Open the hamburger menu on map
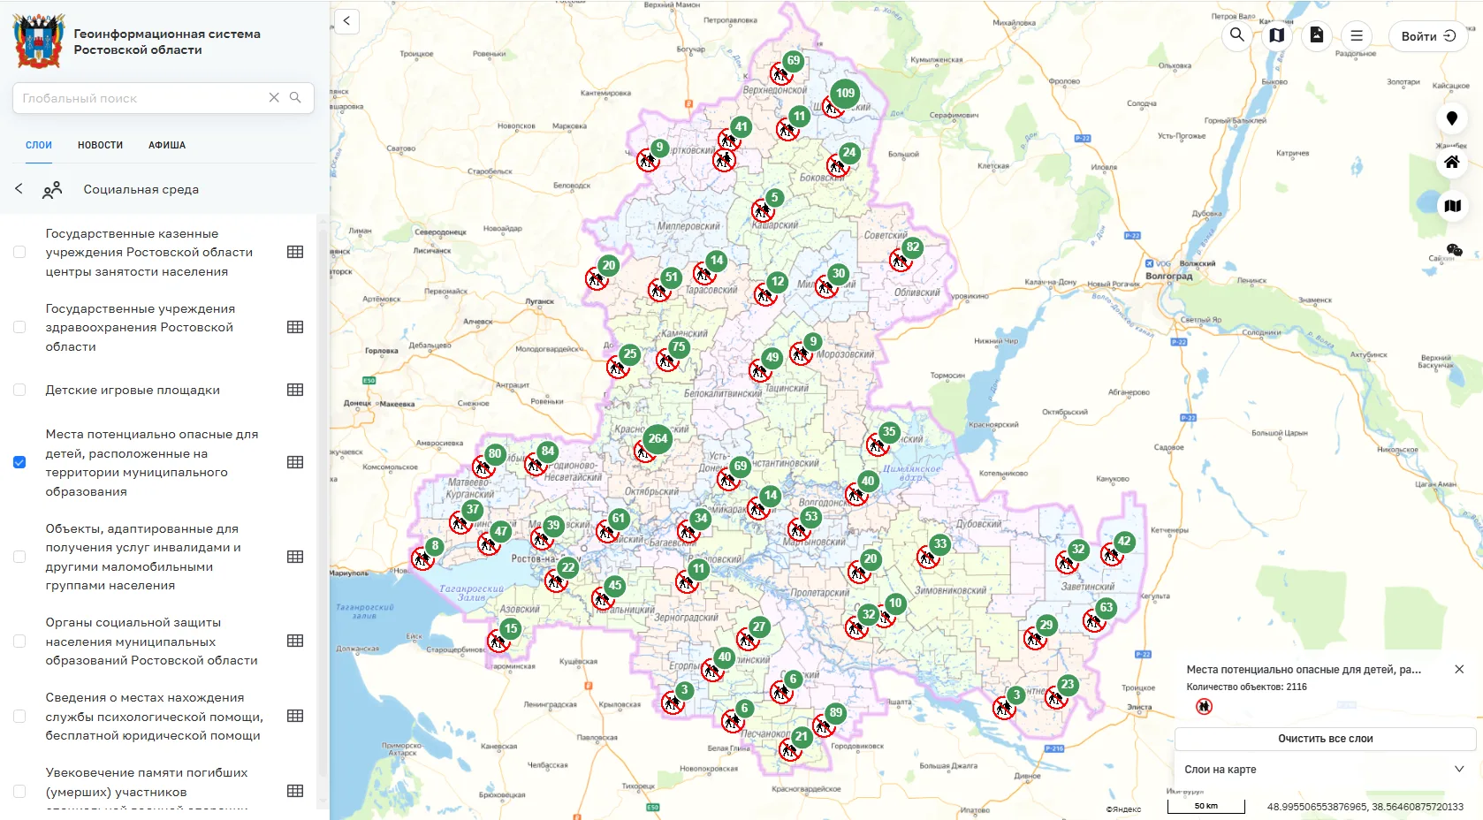 tap(1356, 35)
